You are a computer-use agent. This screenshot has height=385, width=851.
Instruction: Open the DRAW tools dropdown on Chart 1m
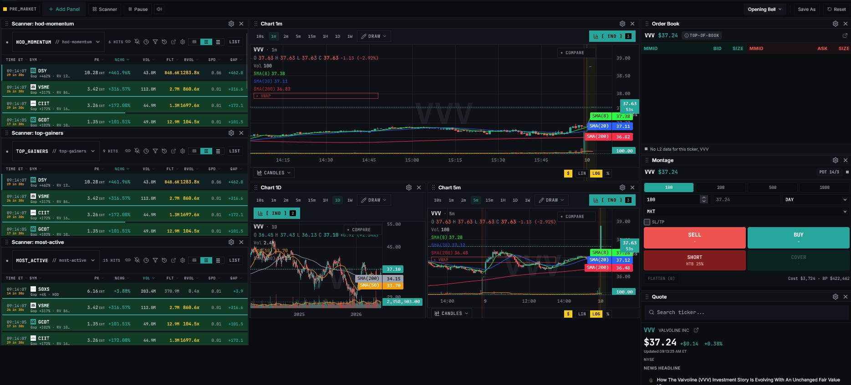coord(374,36)
